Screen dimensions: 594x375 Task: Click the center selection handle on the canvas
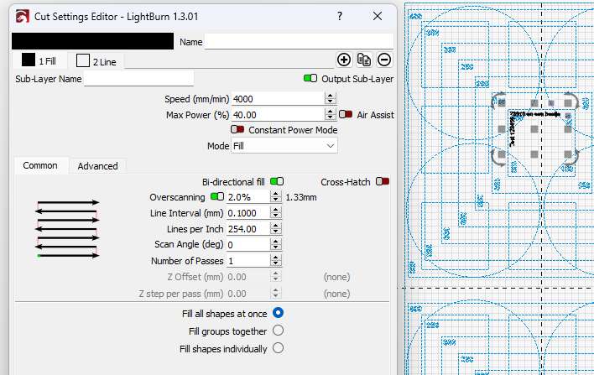534,129
